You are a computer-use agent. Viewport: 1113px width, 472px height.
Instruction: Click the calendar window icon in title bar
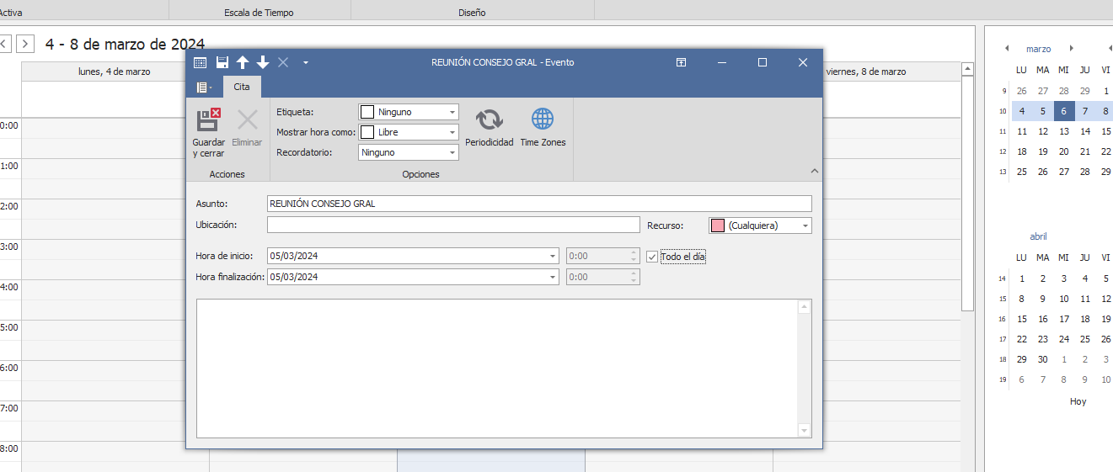(x=200, y=62)
